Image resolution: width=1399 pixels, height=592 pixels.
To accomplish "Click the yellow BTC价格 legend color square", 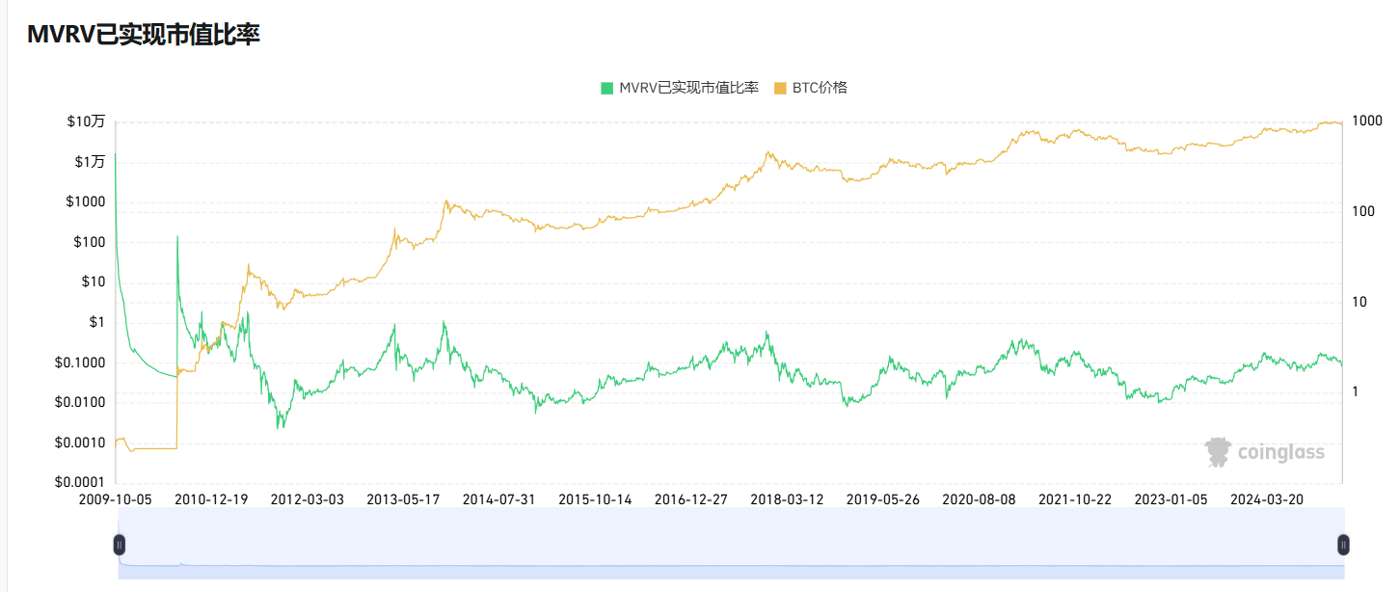I will [x=780, y=88].
